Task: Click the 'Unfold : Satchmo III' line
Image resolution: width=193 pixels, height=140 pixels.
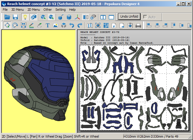Action: pyautogui.click(x=105, y=40)
